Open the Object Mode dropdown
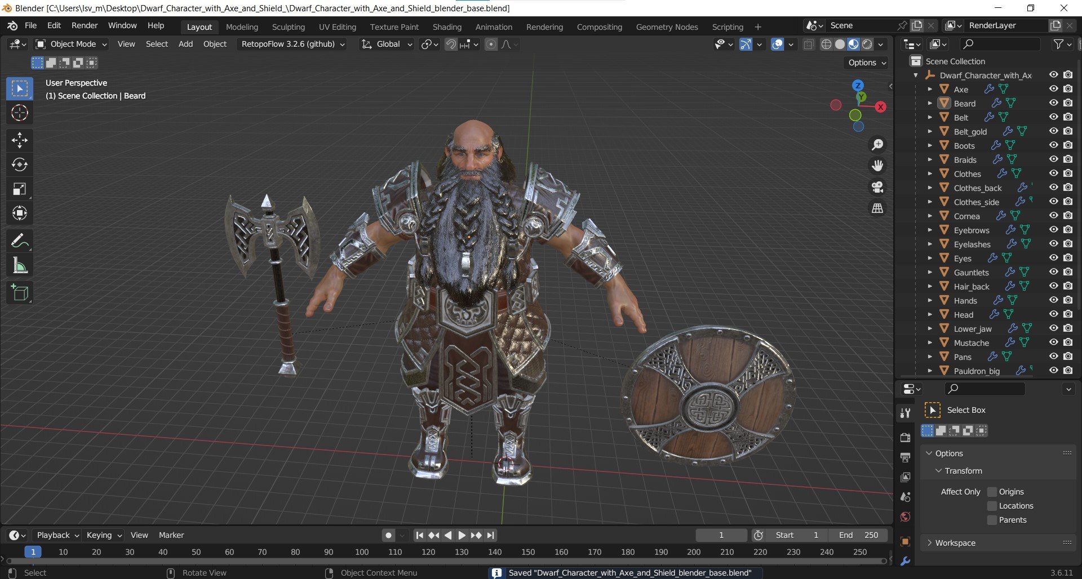The width and height of the screenshot is (1082, 579). (x=71, y=44)
